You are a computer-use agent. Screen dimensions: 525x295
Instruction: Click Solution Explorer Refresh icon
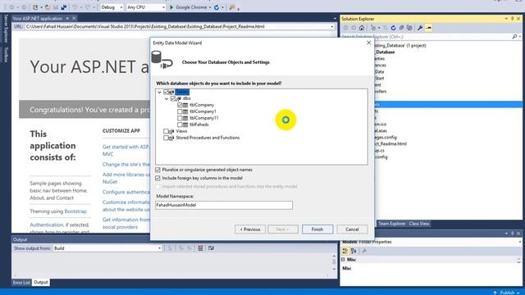[x=393, y=28]
